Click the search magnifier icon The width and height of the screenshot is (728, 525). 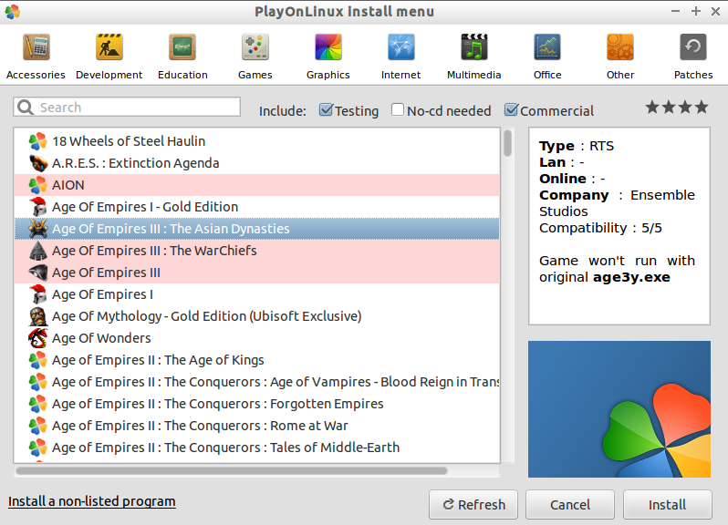(26, 108)
